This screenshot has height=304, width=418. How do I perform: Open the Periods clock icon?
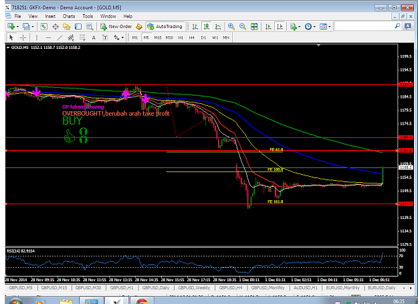tap(308, 26)
